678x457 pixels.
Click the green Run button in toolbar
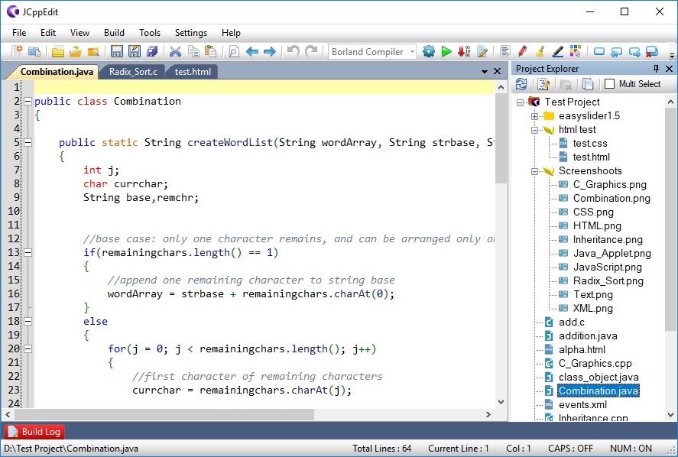pos(446,52)
